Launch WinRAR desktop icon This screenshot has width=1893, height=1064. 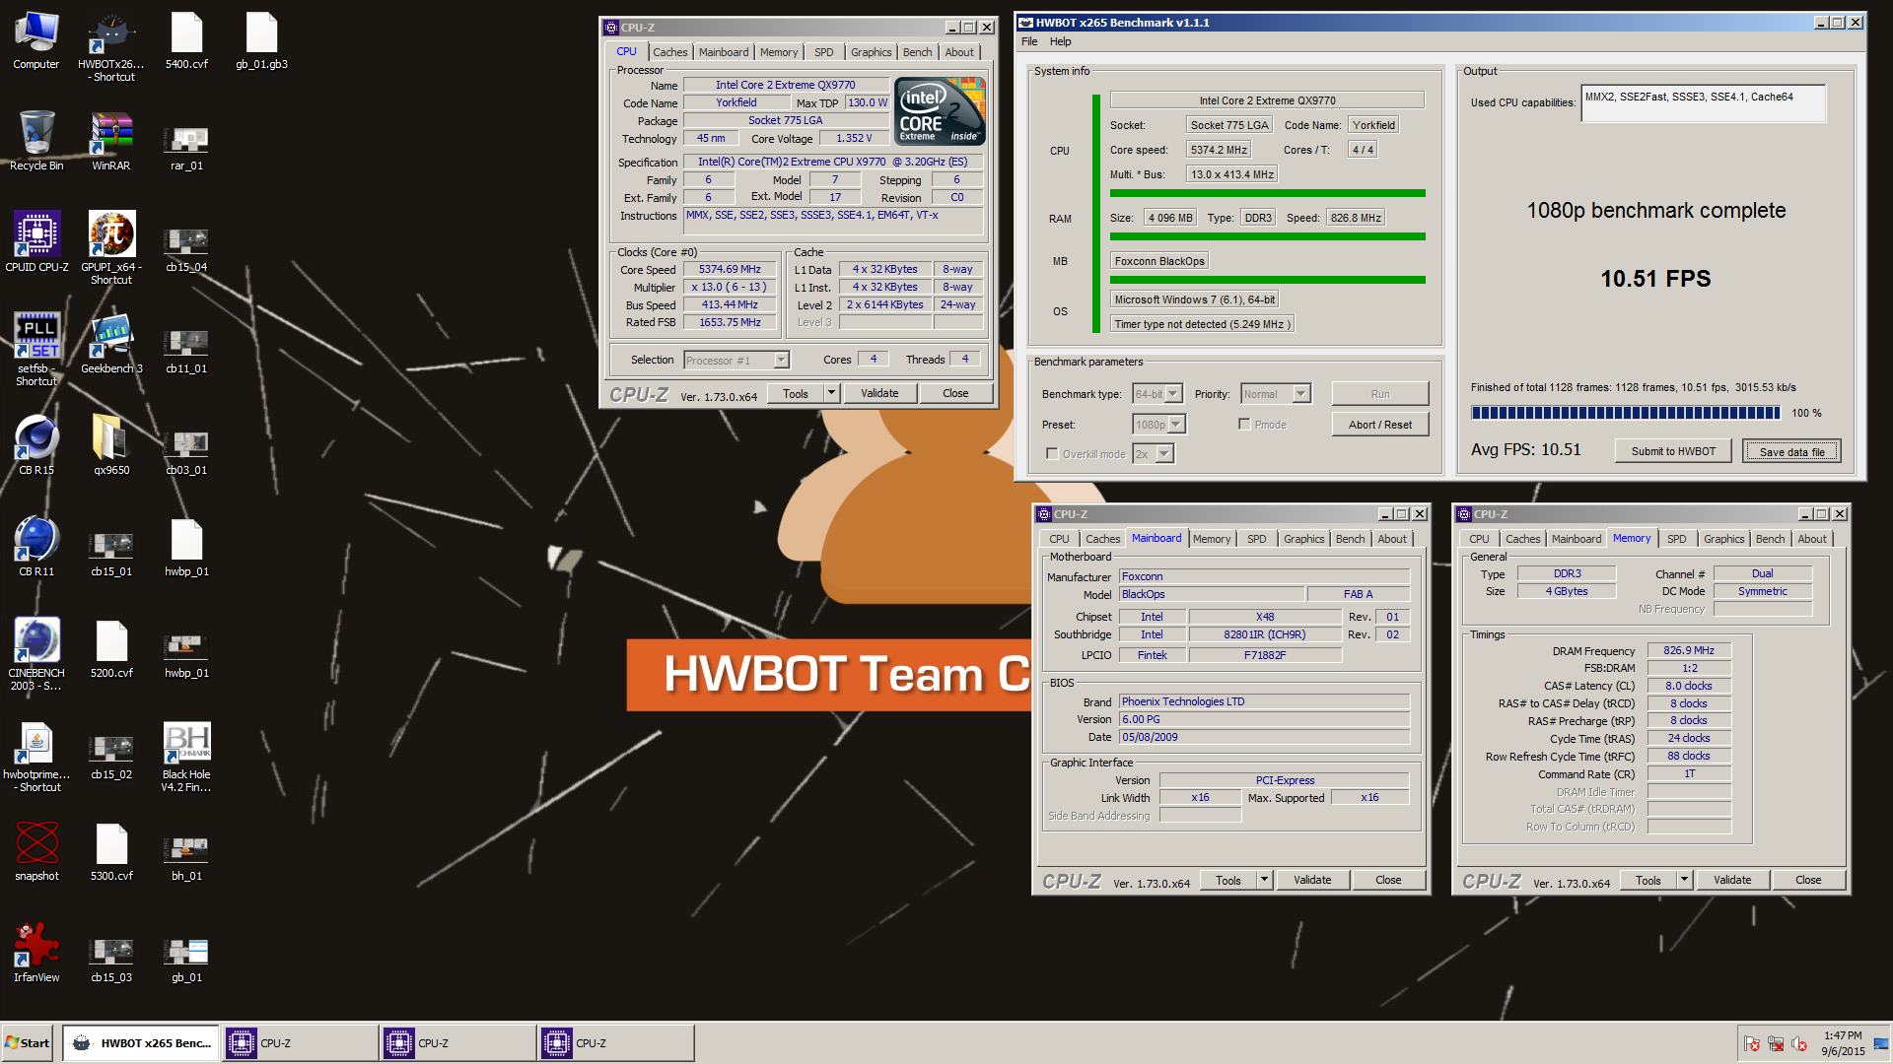(111, 141)
